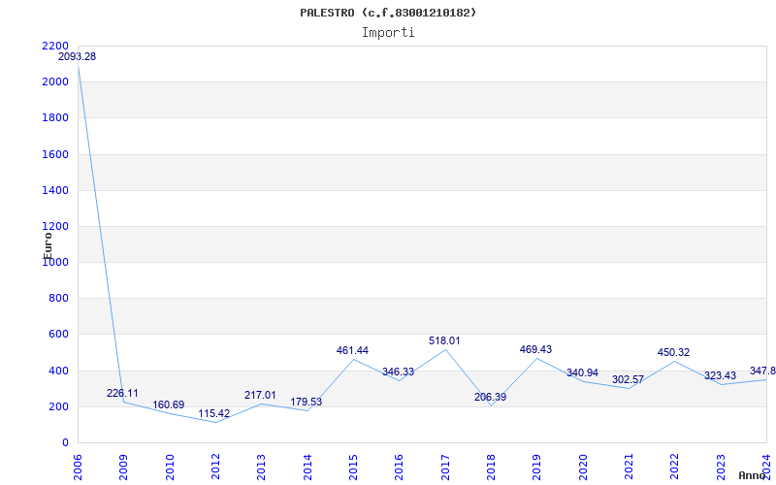Click the 2093.28 data label for 2006
Screen dimensions: 776x485
click(78, 56)
